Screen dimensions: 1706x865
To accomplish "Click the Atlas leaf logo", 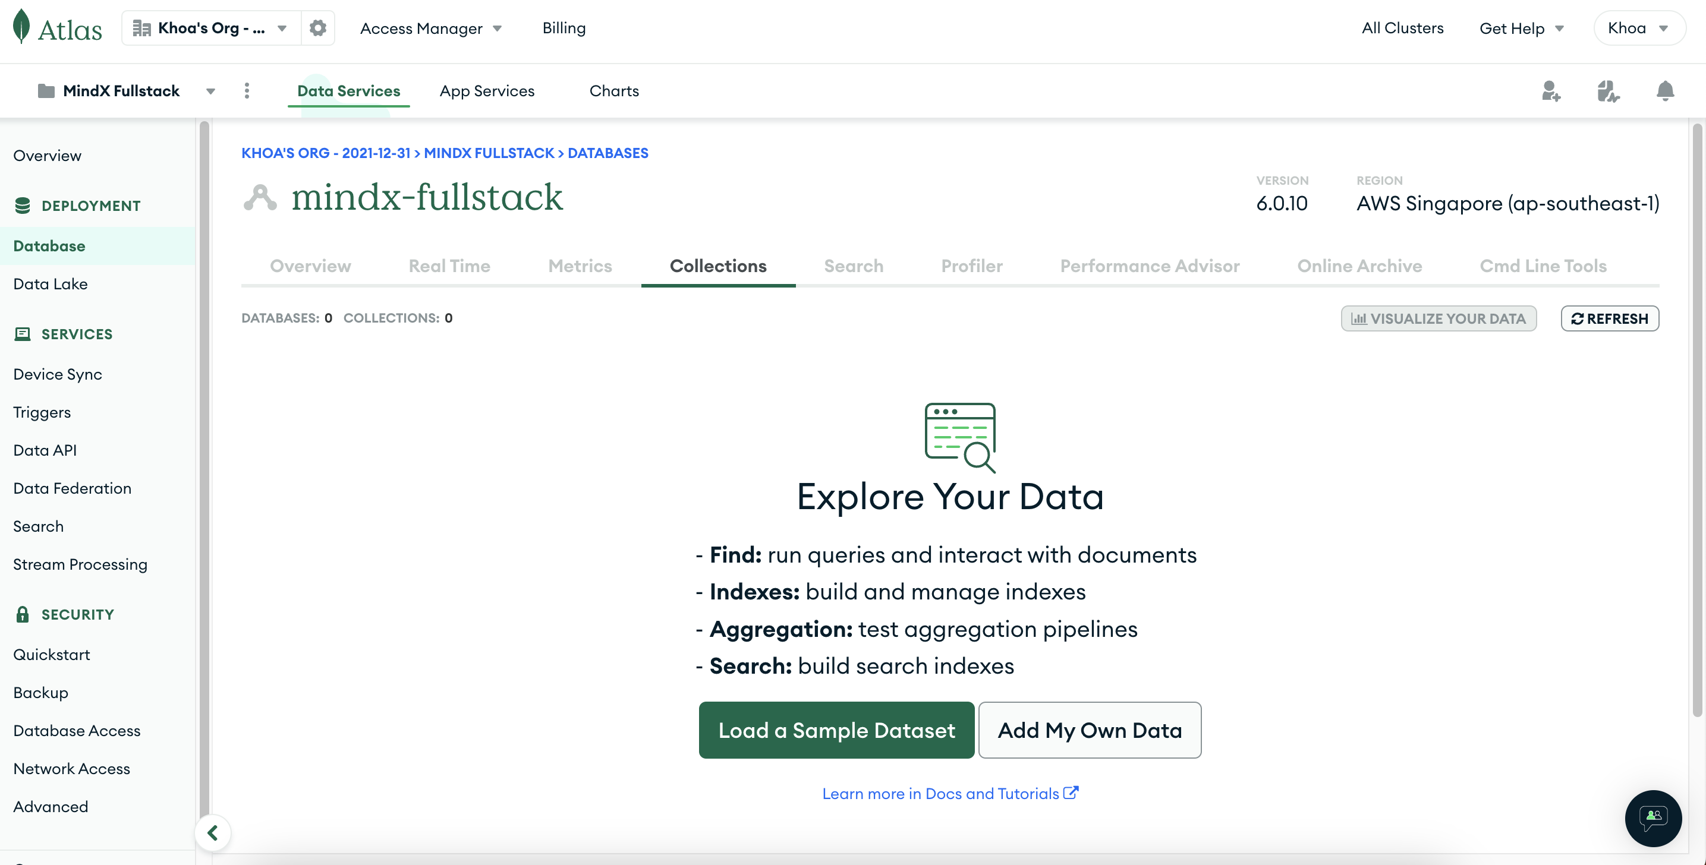I will (22, 27).
